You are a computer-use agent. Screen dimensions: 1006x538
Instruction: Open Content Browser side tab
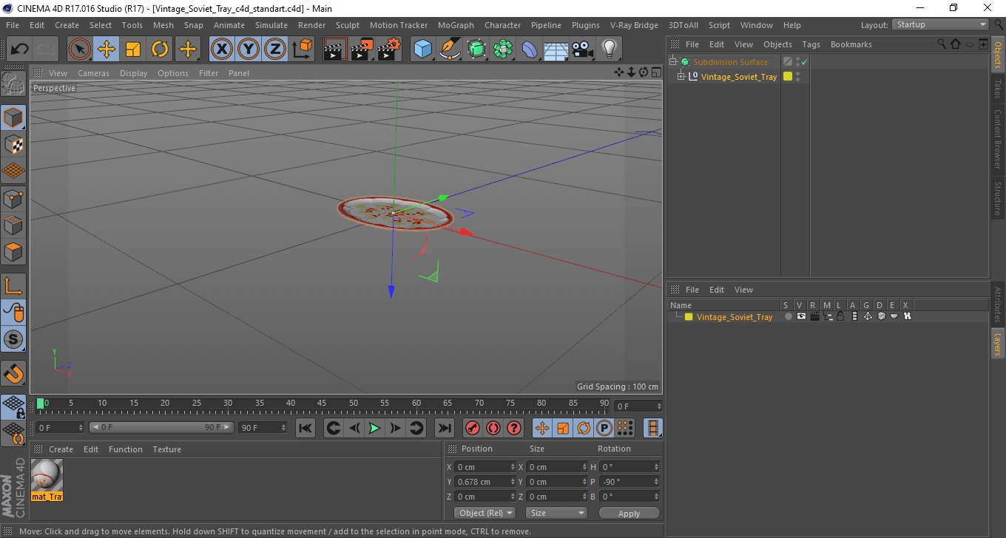point(998,140)
